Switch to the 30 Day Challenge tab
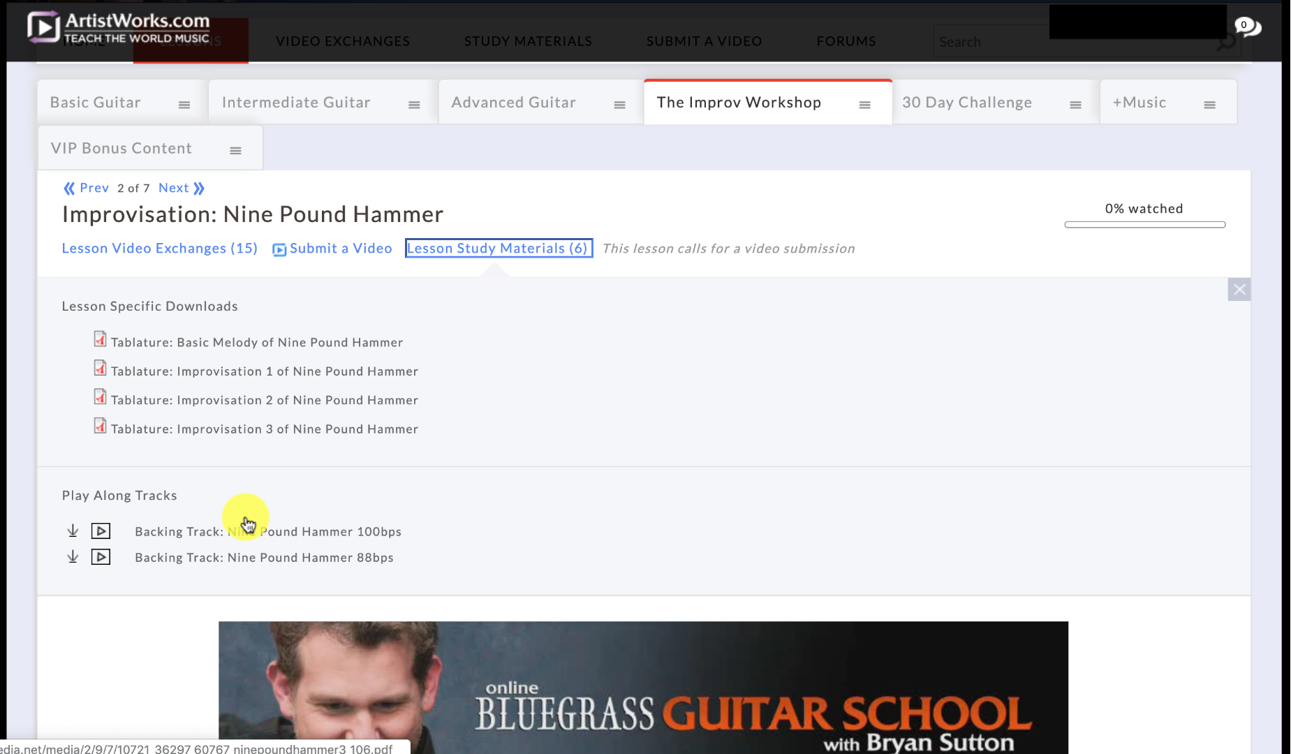 (966, 103)
